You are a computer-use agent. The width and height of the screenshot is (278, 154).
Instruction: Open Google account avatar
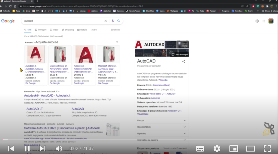click(x=271, y=21)
